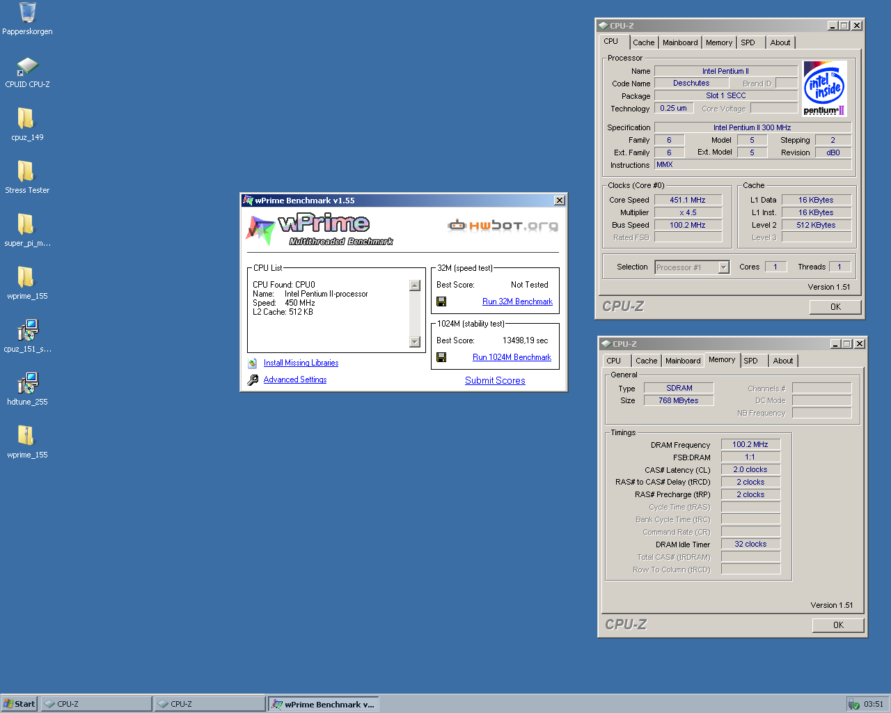This screenshot has width=891, height=713.
Task: Open Install Missing Libraries link
Action: 301,363
